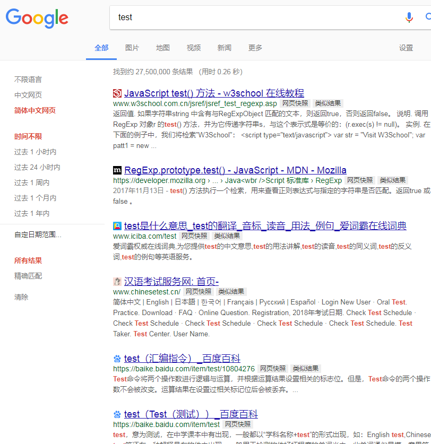
Task: Filter results to 过去 1 周内
Action: [x=32, y=182]
